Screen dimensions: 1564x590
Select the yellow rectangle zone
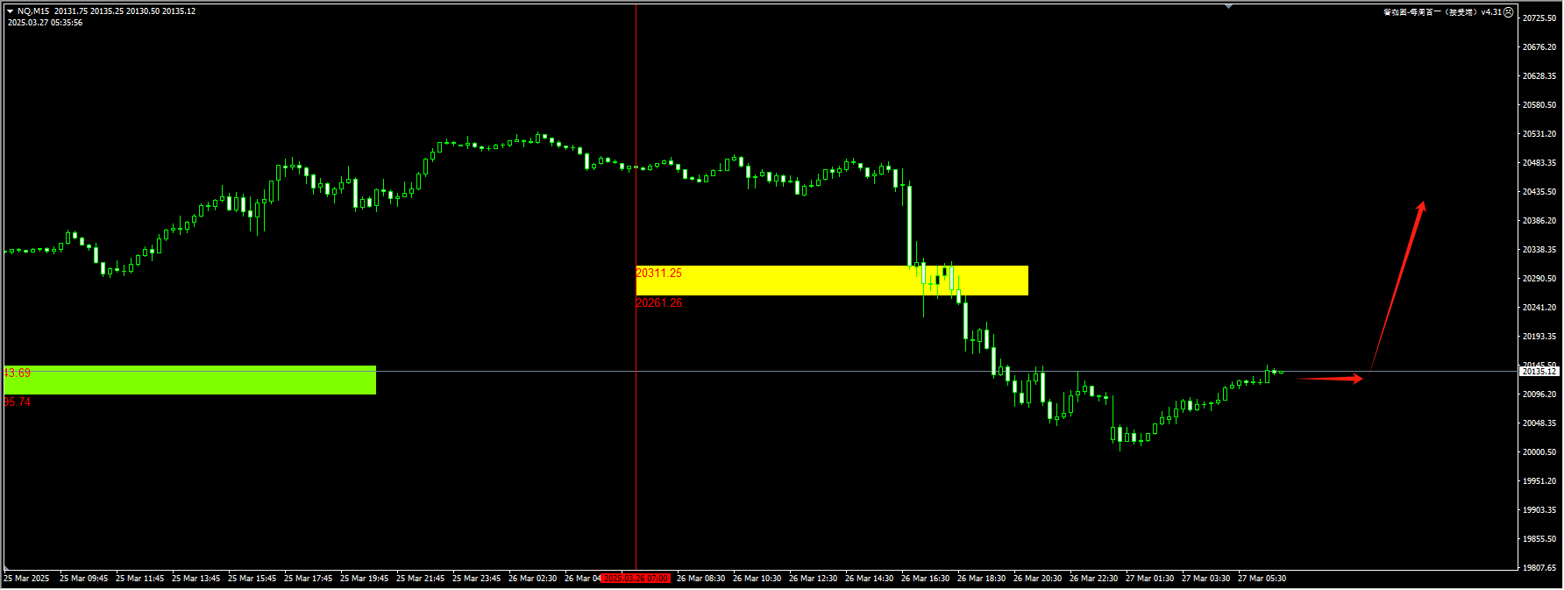pyautogui.click(x=831, y=281)
